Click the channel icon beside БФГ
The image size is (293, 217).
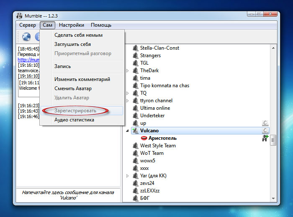pos(136,198)
